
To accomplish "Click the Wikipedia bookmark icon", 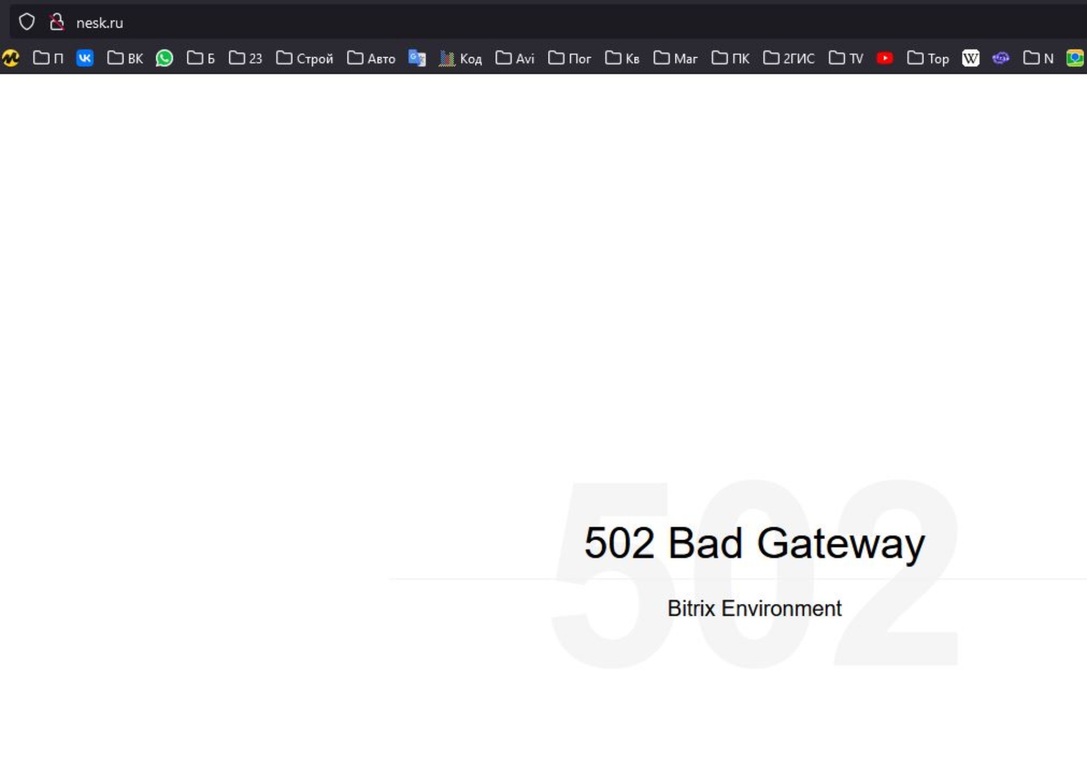I will pyautogui.click(x=971, y=57).
